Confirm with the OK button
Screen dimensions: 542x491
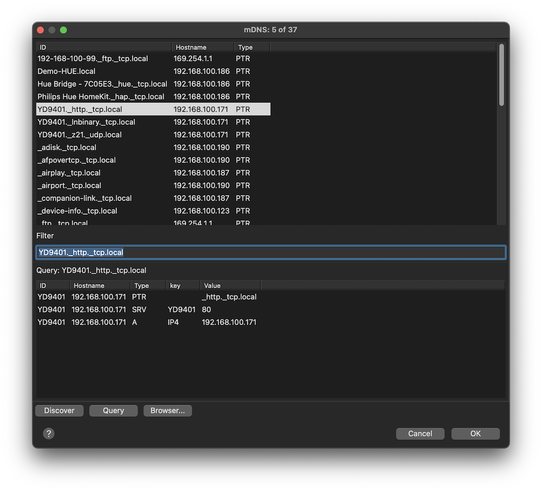click(x=475, y=433)
